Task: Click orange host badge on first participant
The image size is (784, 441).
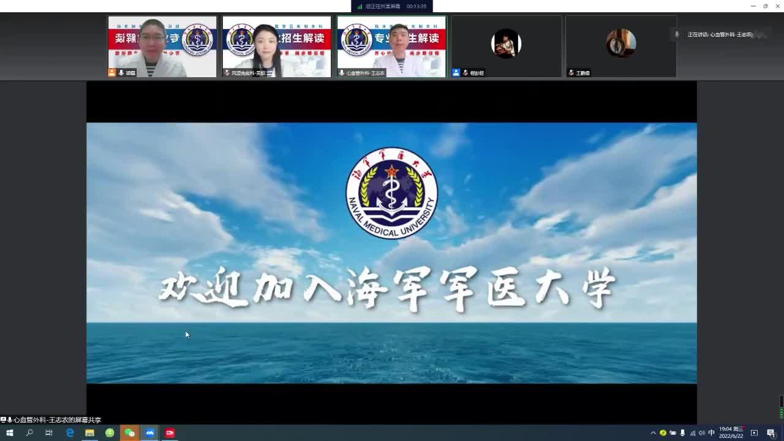Action: [112, 72]
